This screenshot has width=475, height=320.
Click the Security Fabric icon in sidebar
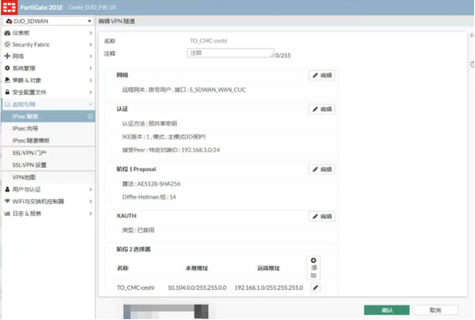point(7,44)
